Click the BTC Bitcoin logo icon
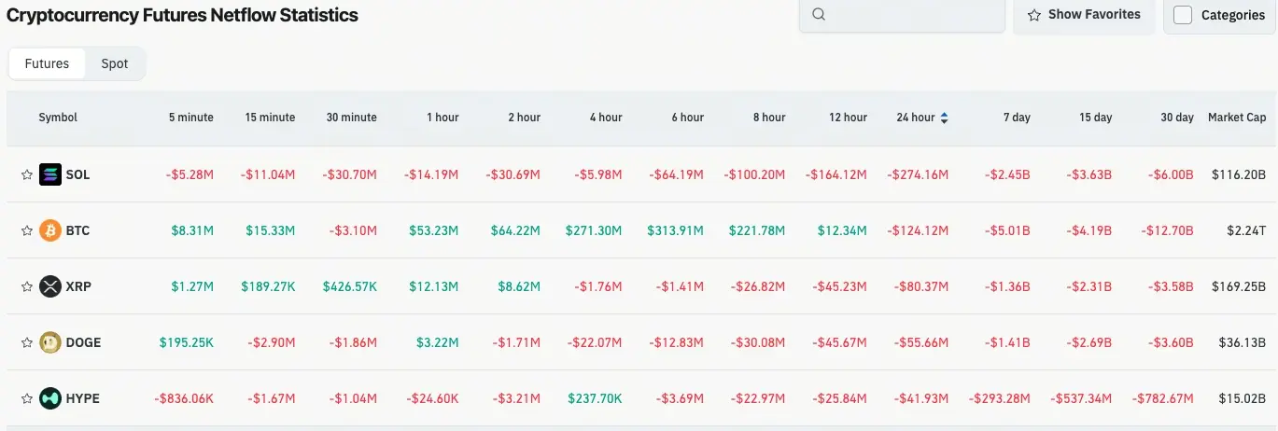The image size is (1278, 431). pyautogui.click(x=50, y=230)
